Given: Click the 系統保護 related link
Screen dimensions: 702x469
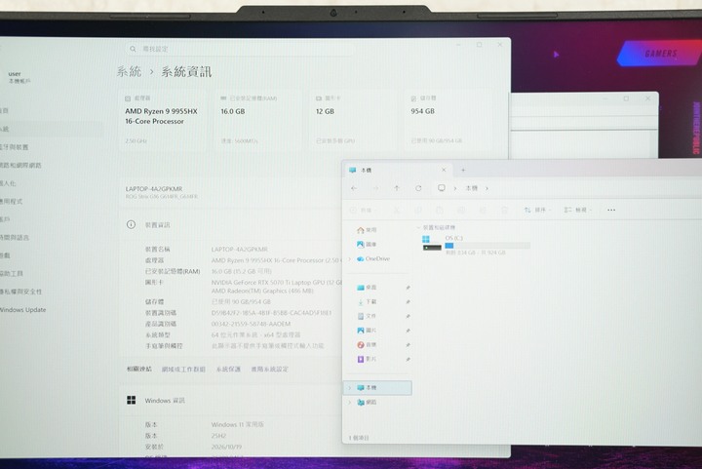Looking at the screenshot, I should point(228,370).
